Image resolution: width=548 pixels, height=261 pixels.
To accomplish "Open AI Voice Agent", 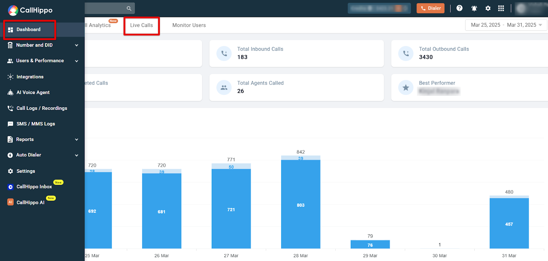I will (33, 92).
